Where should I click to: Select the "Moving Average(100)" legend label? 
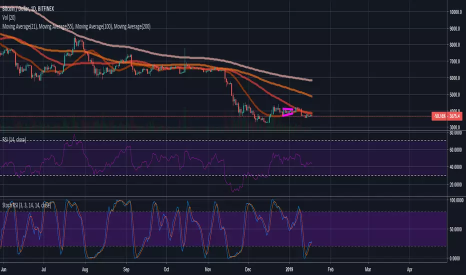click(x=94, y=26)
